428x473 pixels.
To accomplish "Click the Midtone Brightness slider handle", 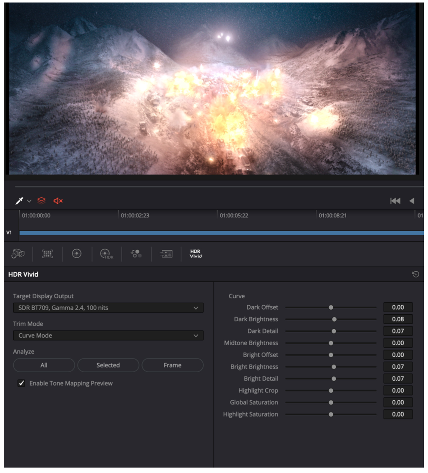I will [331, 343].
